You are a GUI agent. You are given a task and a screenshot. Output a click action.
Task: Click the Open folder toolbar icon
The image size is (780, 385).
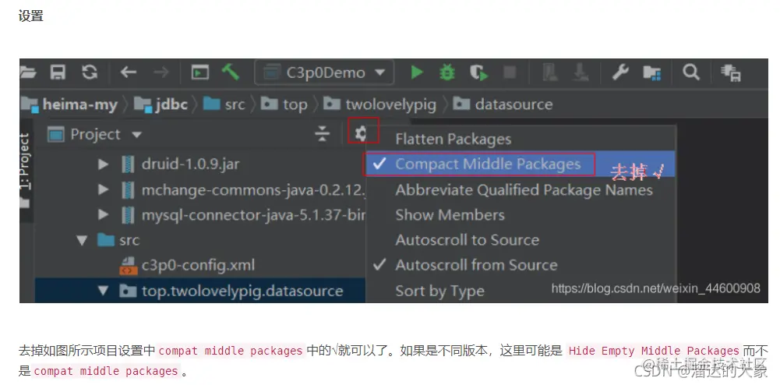click(x=28, y=72)
